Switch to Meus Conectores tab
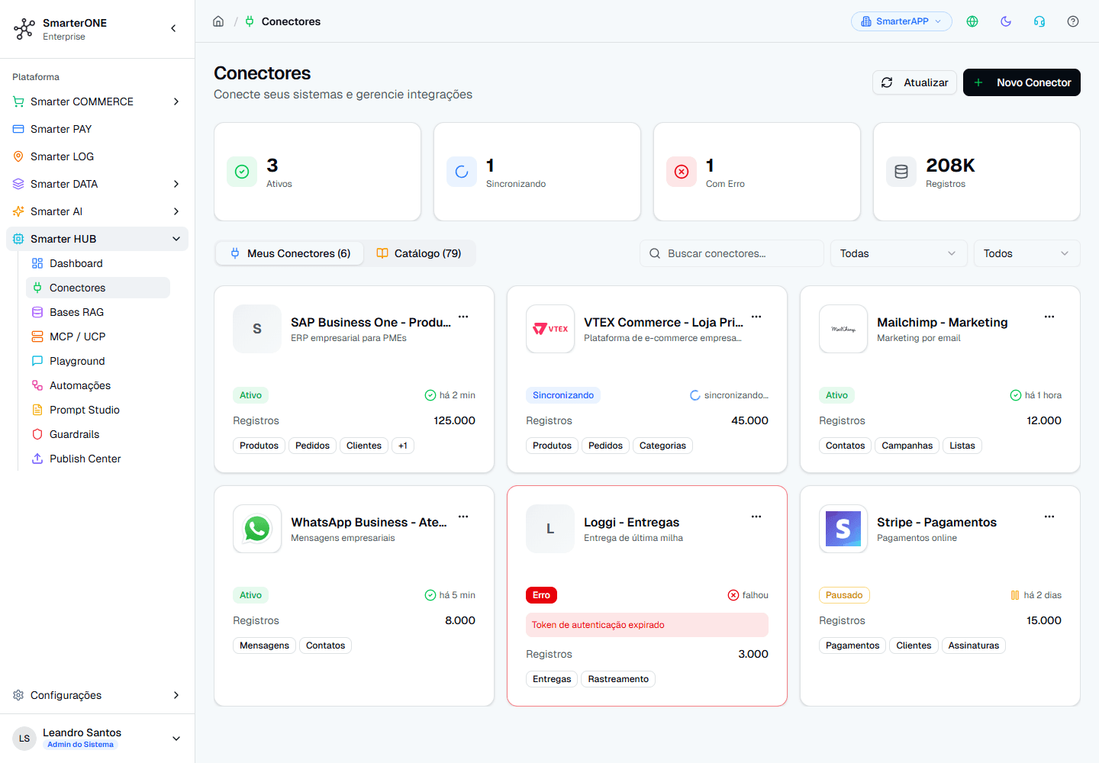The image size is (1099, 763). (x=290, y=253)
